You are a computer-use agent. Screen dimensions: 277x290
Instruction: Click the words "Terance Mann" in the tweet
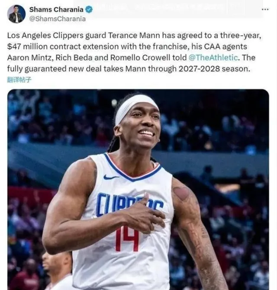[134, 35]
